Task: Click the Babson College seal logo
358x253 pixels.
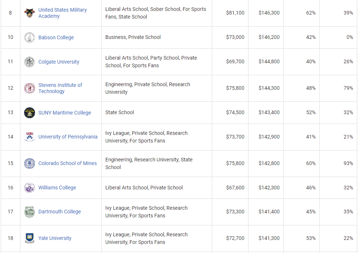Action: 29,37
